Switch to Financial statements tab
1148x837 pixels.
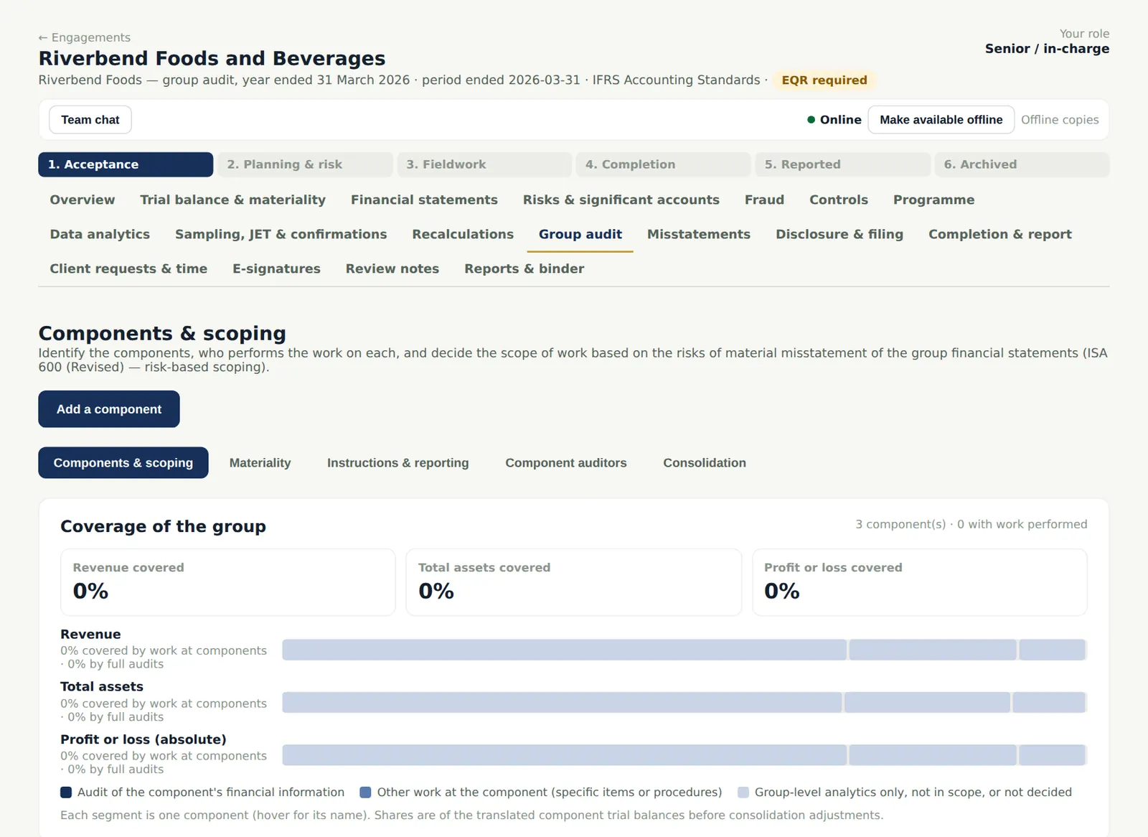coord(424,200)
